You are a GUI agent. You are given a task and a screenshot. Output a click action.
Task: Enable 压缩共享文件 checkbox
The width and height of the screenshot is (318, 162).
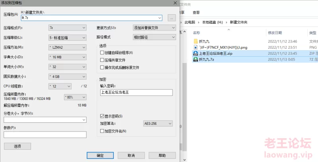pos(102,60)
